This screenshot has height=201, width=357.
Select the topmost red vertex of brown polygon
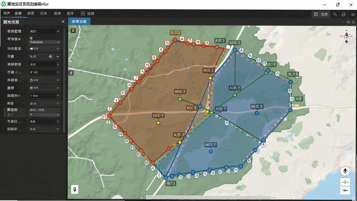175,40
